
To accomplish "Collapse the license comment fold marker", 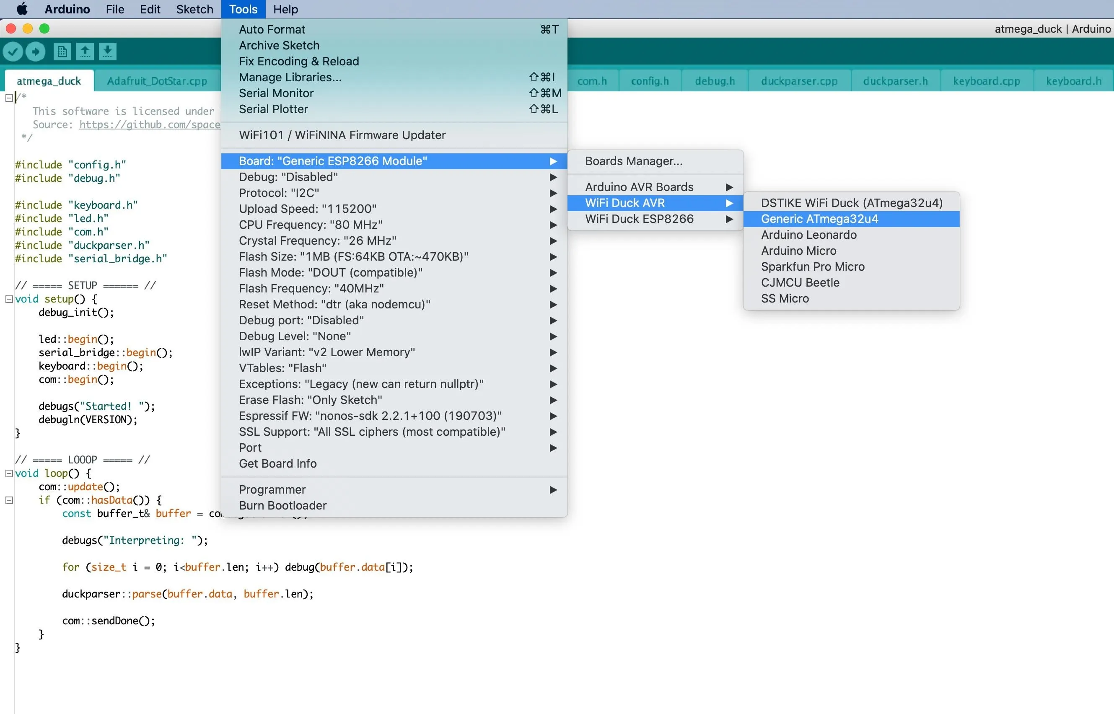I will 9,98.
